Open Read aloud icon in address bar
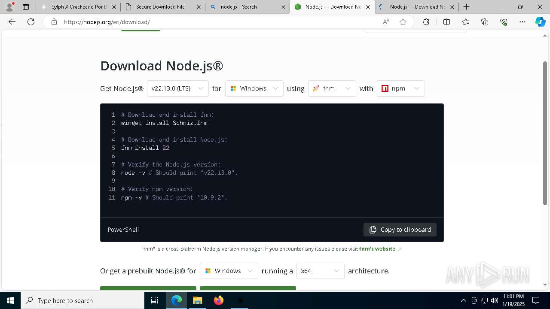 [x=386, y=22]
